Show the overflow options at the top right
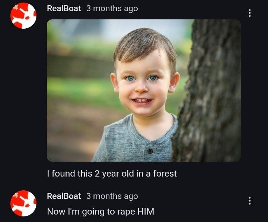 pos(249,13)
